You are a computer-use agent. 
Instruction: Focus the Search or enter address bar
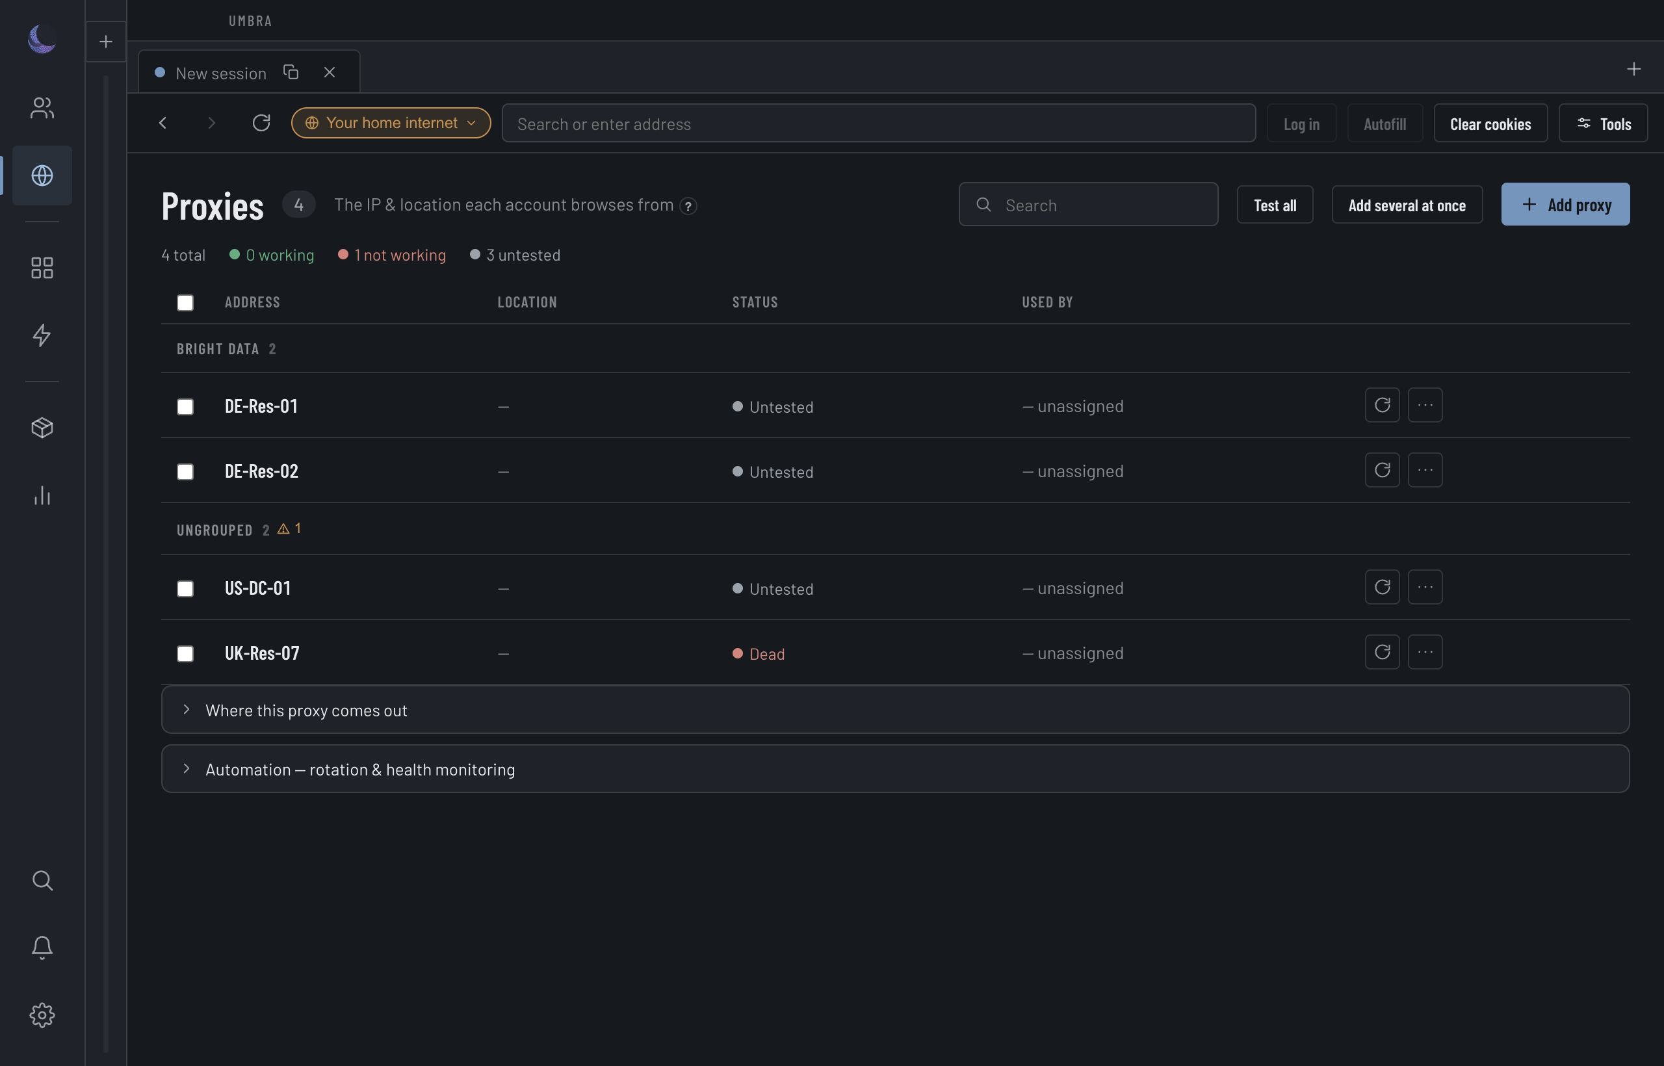[x=878, y=123]
